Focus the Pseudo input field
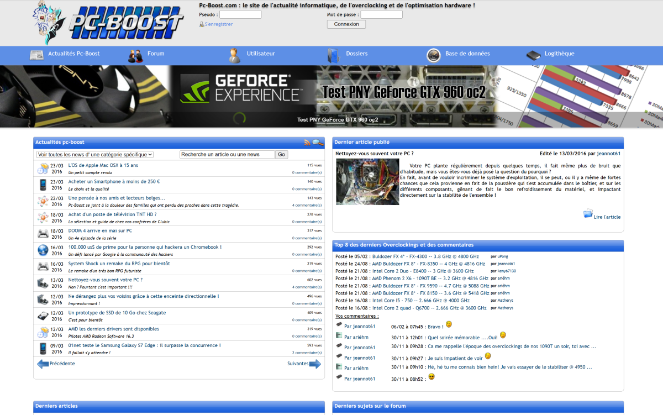This screenshot has height=415, width=663. [240, 14]
